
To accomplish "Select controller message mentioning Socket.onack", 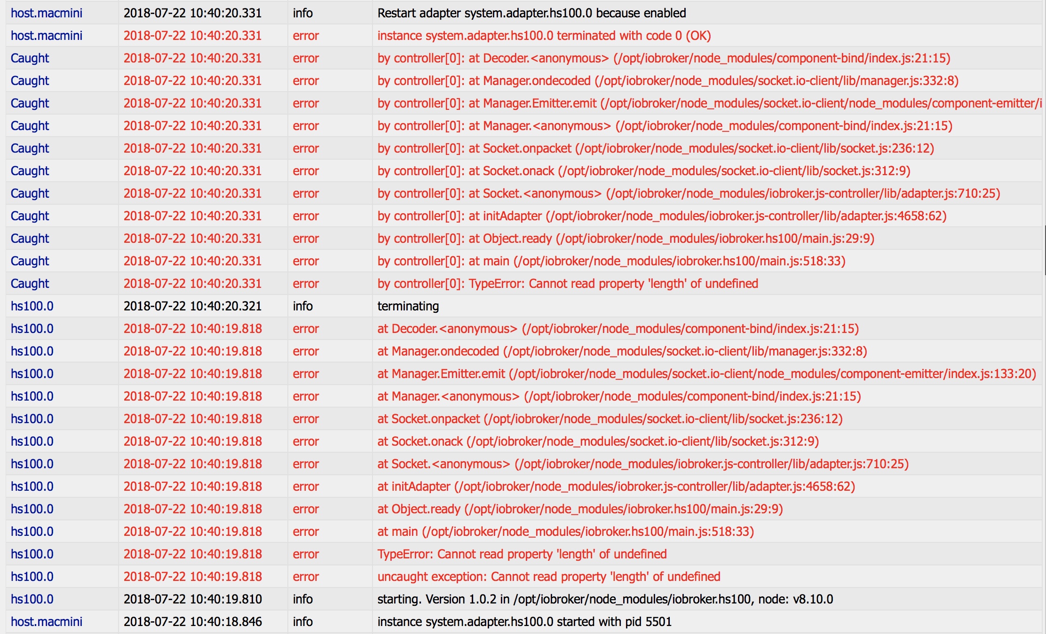I will pos(644,171).
